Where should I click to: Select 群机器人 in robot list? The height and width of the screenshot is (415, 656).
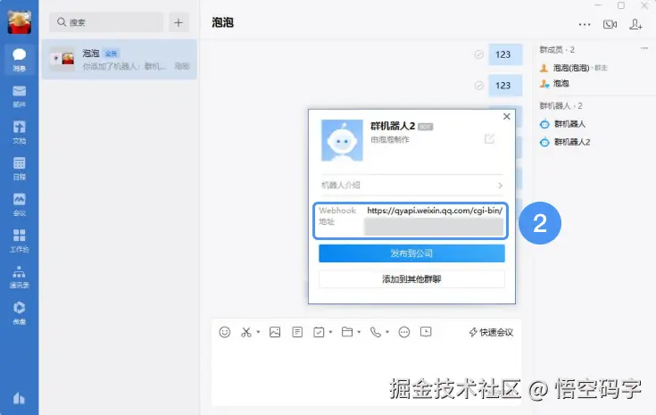point(562,124)
